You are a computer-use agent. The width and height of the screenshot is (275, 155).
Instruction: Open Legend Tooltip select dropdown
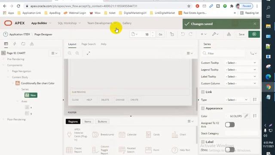(x=241, y=70)
